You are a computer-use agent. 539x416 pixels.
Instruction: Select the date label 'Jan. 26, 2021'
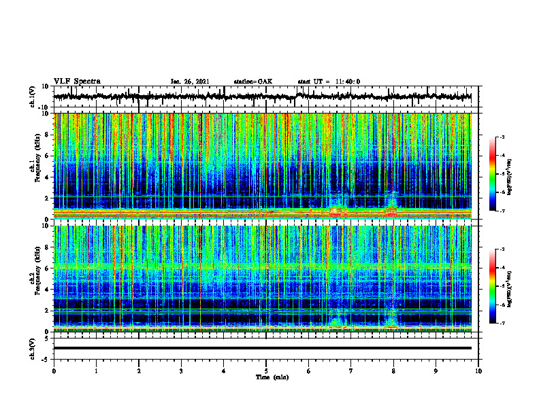190,82
